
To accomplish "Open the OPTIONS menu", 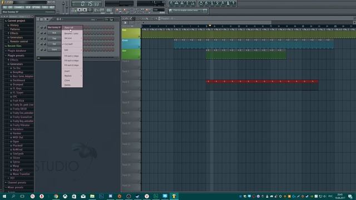I will [x=36, y=7].
